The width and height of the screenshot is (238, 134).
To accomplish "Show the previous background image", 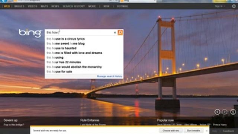I will point(217,112).
